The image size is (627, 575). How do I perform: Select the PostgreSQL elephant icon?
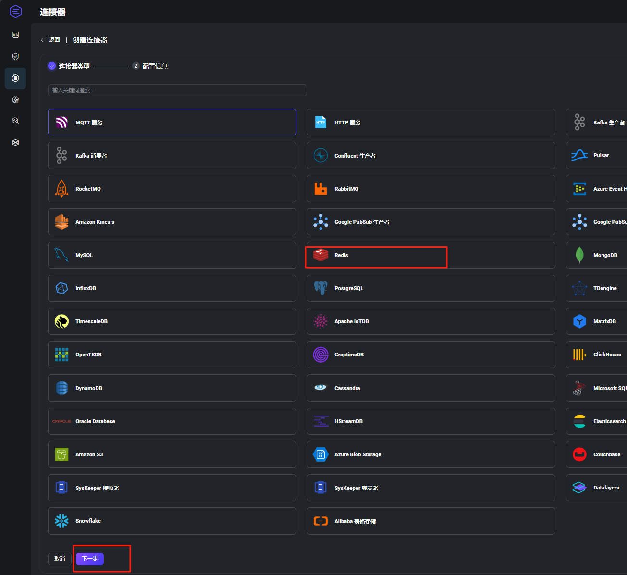point(320,288)
